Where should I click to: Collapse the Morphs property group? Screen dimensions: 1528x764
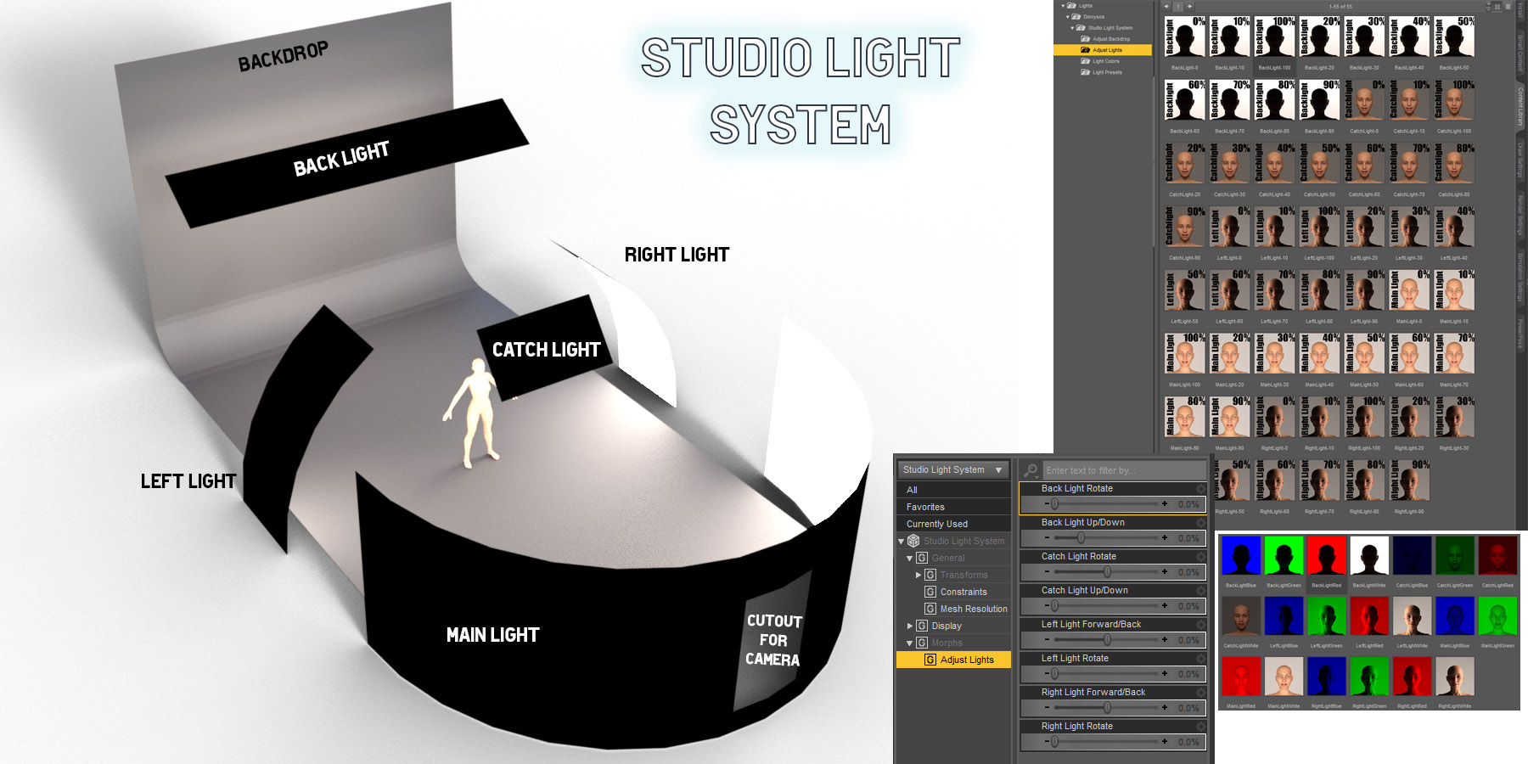pos(910,643)
